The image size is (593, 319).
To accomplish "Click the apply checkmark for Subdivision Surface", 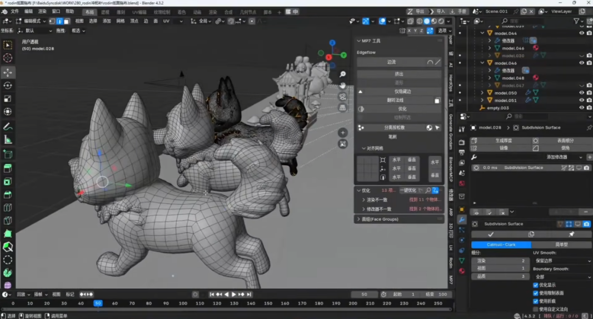I will tap(490, 234).
